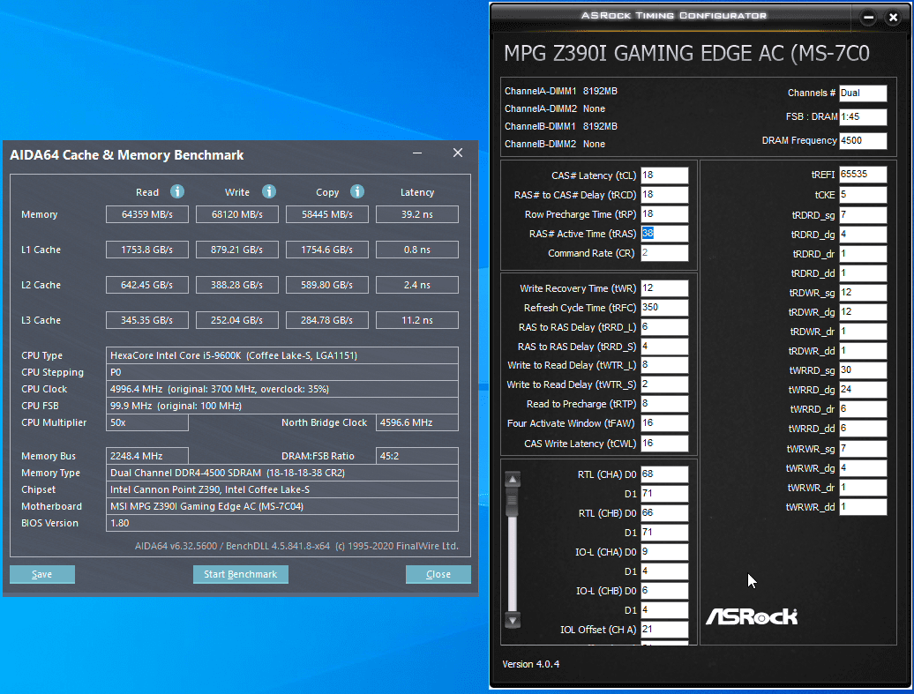Click the tREFI value field
The height and width of the screenshot is (694, 914).
pyautogui.click(x=864, y=175)
